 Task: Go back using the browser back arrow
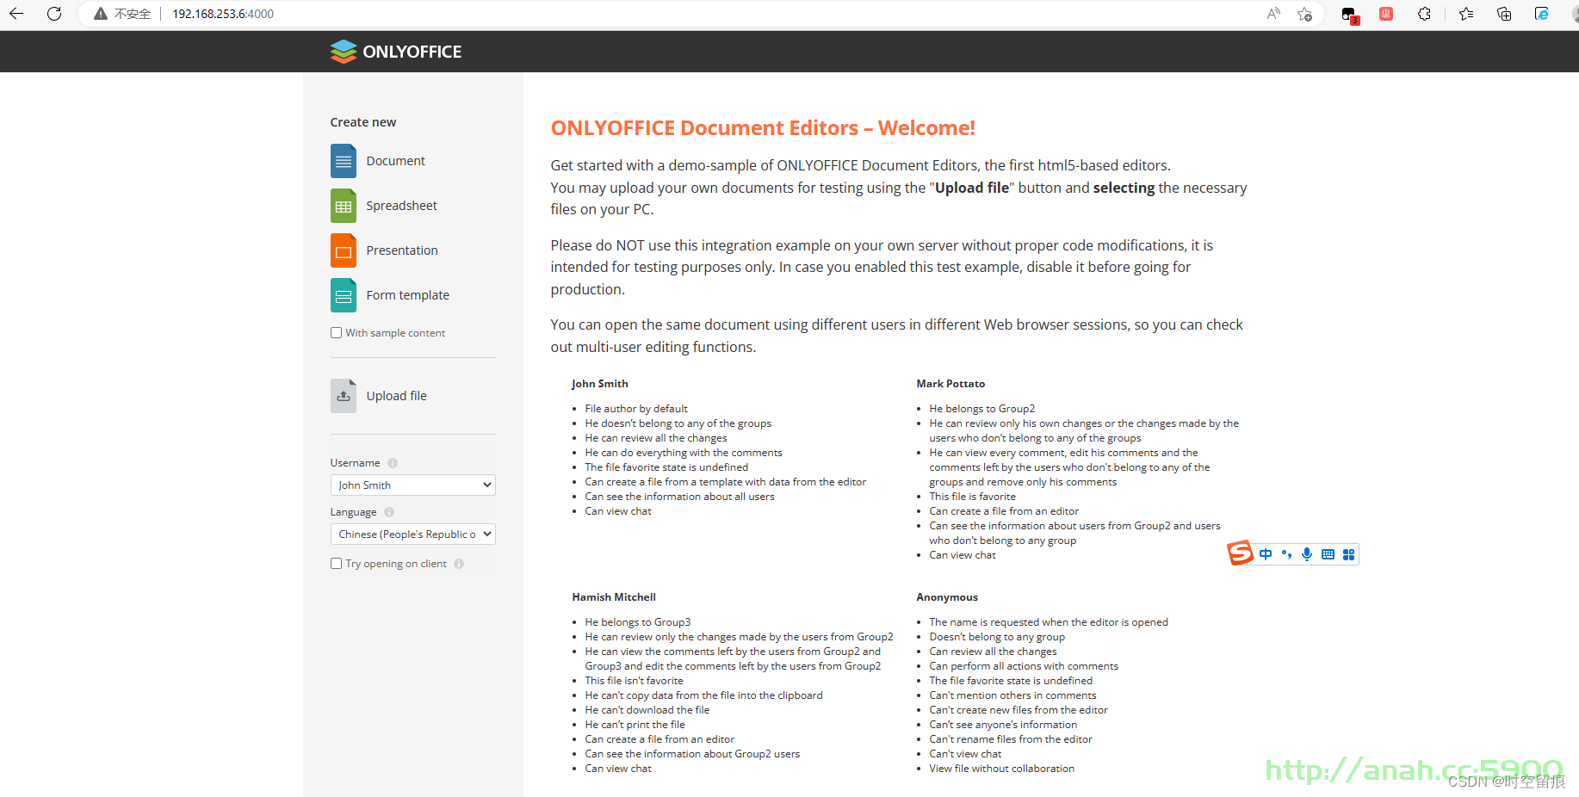coord(16,14)
